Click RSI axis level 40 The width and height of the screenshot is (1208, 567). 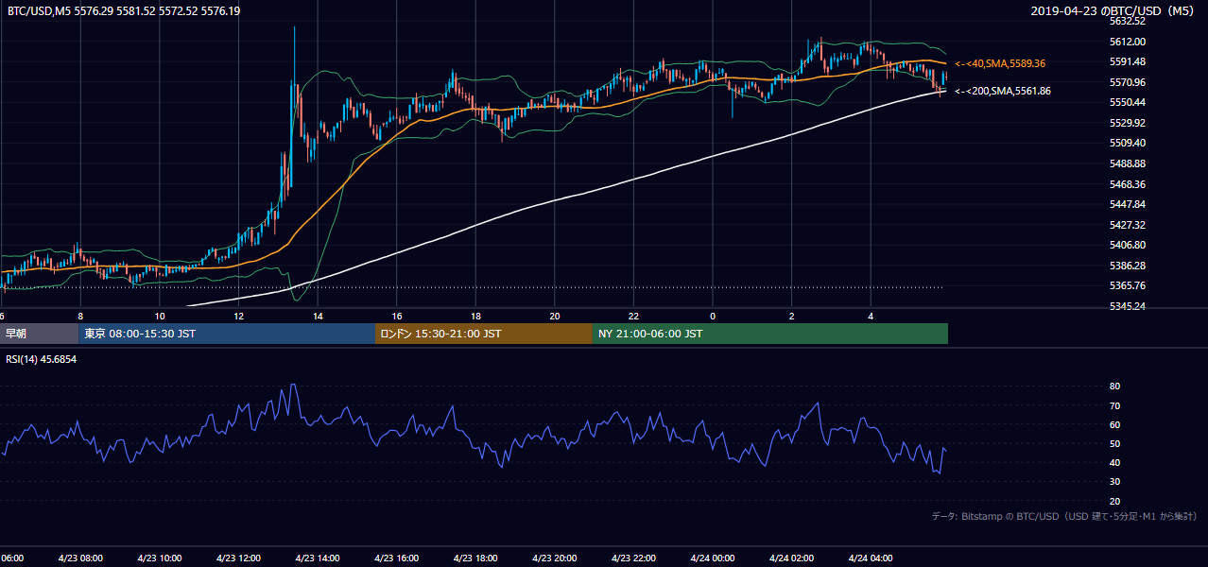1114,462
